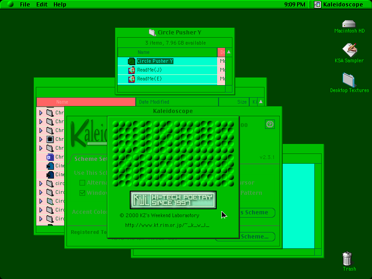Image resolution: width=372 pixels, height=279 pixels.
Task: Select the lowercase circ folder icon
Action: coord(50,183)
